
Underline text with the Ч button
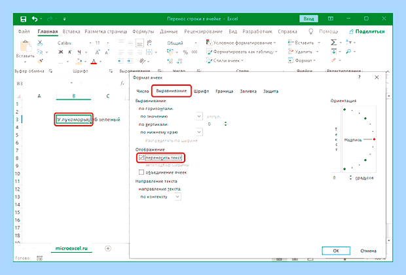(79, 52)
